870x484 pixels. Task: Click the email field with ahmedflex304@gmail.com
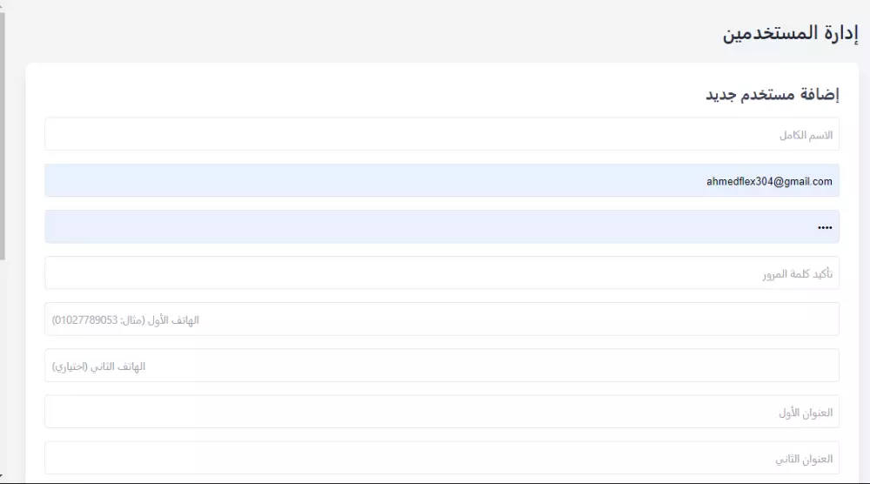[442, 181]
